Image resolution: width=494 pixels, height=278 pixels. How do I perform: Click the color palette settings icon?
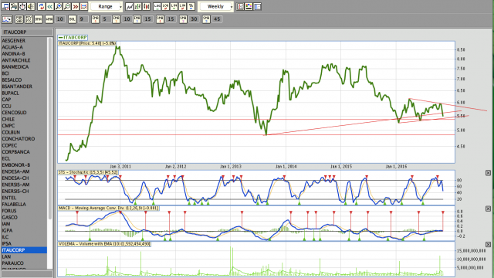tap(249, 6)
